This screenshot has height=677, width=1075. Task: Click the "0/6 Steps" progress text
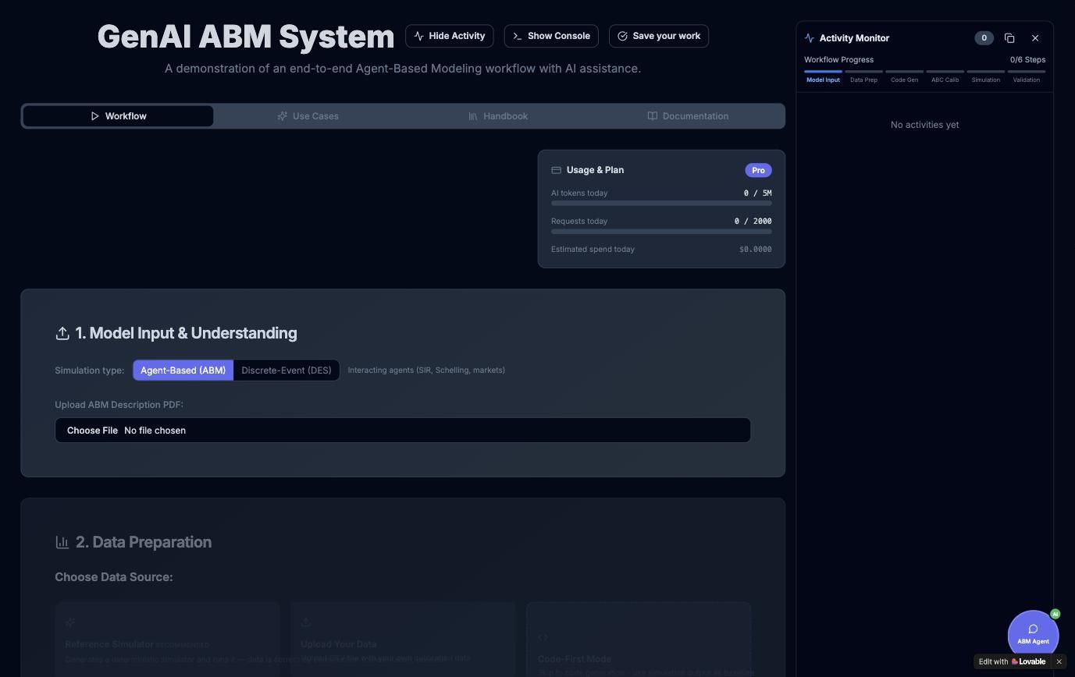pos(1027,60)
